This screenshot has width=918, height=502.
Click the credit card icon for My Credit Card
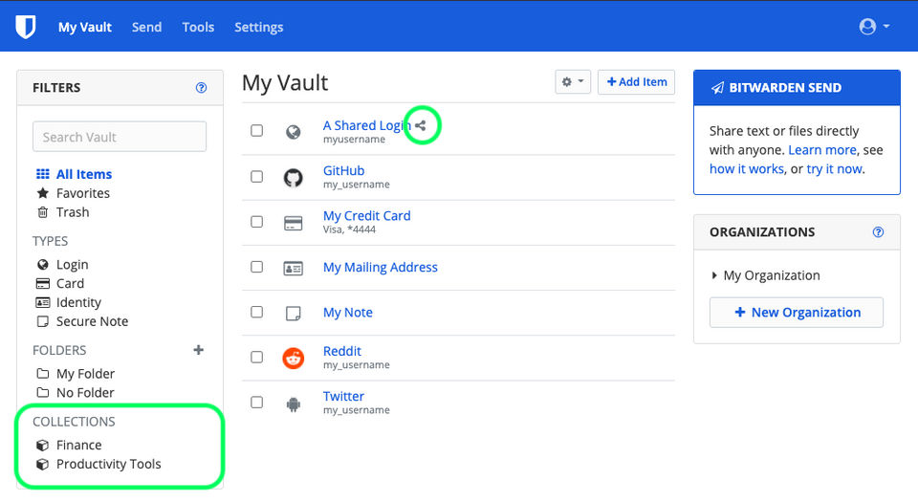coord(294,223)
